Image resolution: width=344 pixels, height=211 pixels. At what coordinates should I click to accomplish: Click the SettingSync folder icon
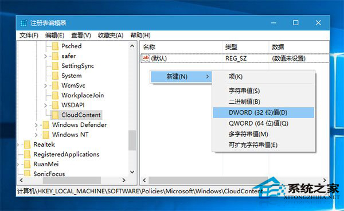[55, 66]
